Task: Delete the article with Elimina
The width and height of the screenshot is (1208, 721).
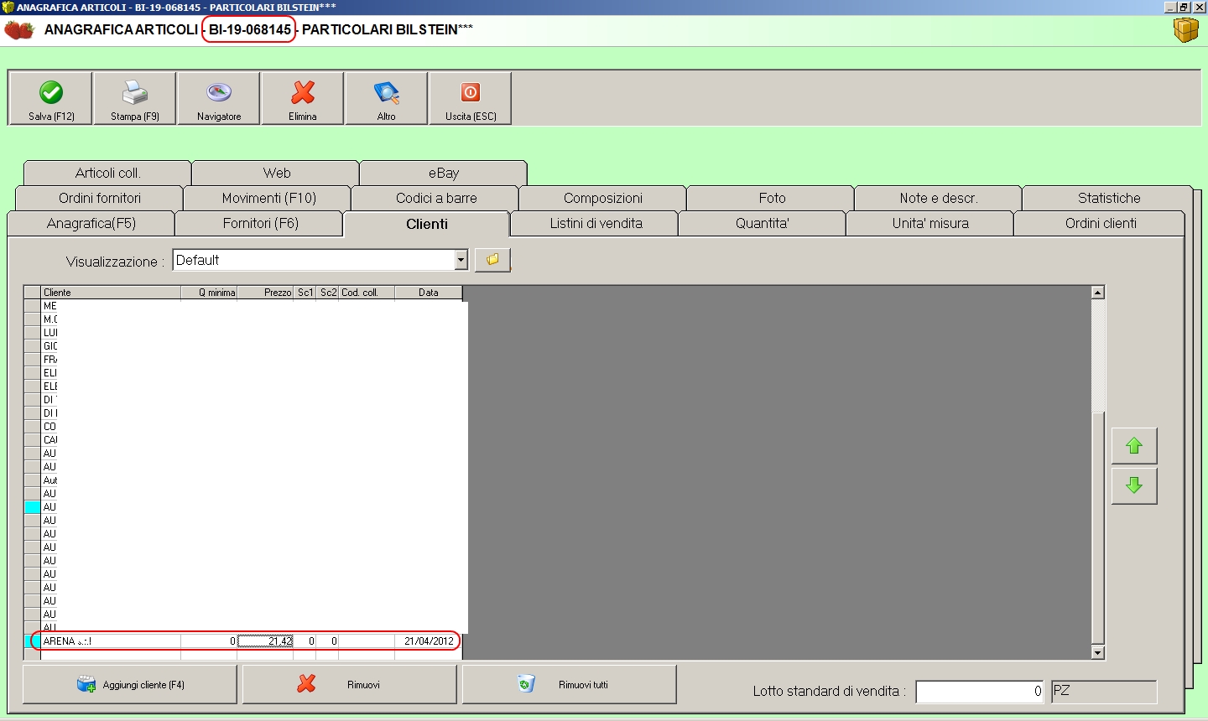Action: (303, 99)
